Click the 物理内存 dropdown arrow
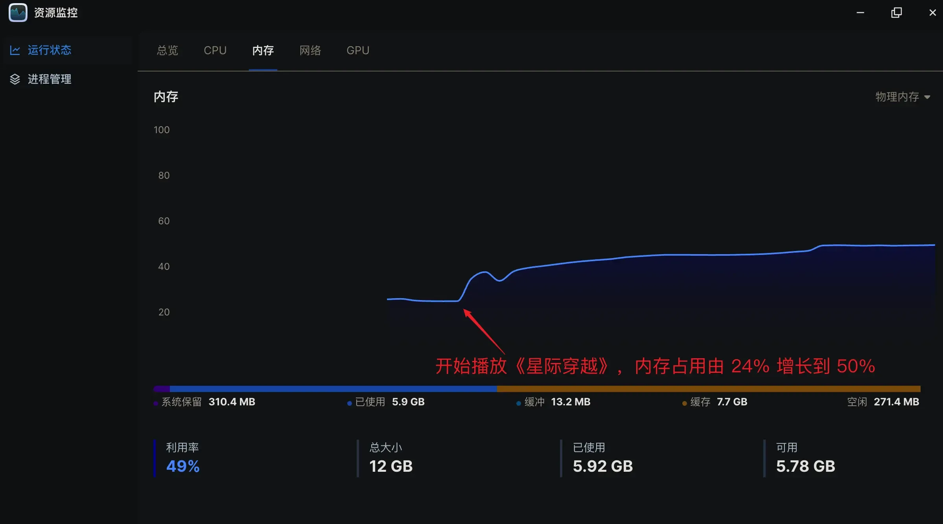The width and height of the screenshot is (943, 524). tap(927, 97)
